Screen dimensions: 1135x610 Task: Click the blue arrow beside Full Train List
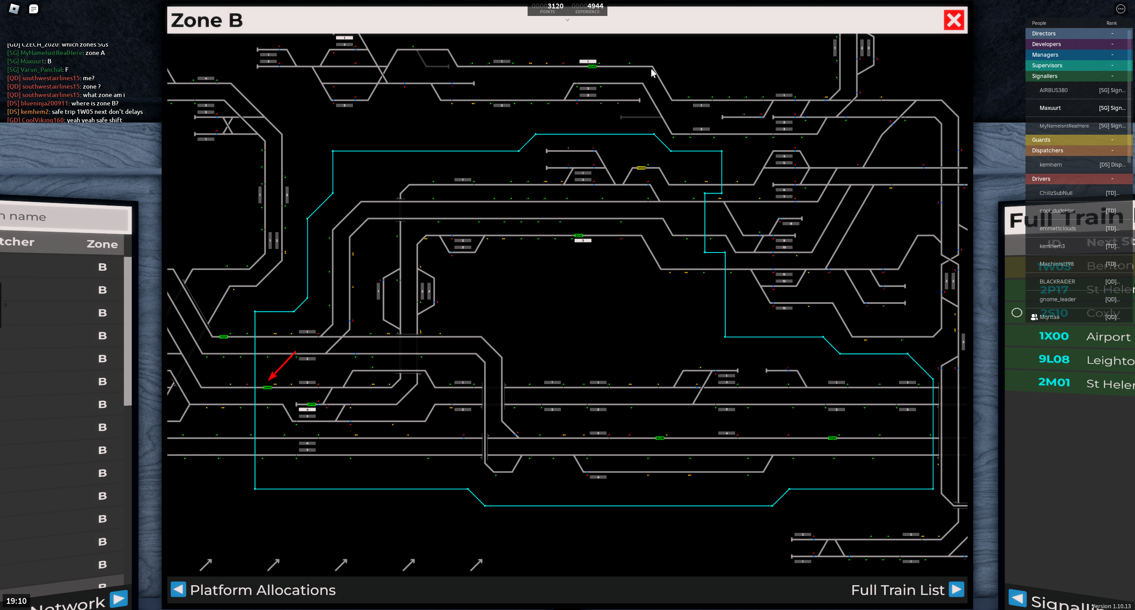tap(956, 589)
